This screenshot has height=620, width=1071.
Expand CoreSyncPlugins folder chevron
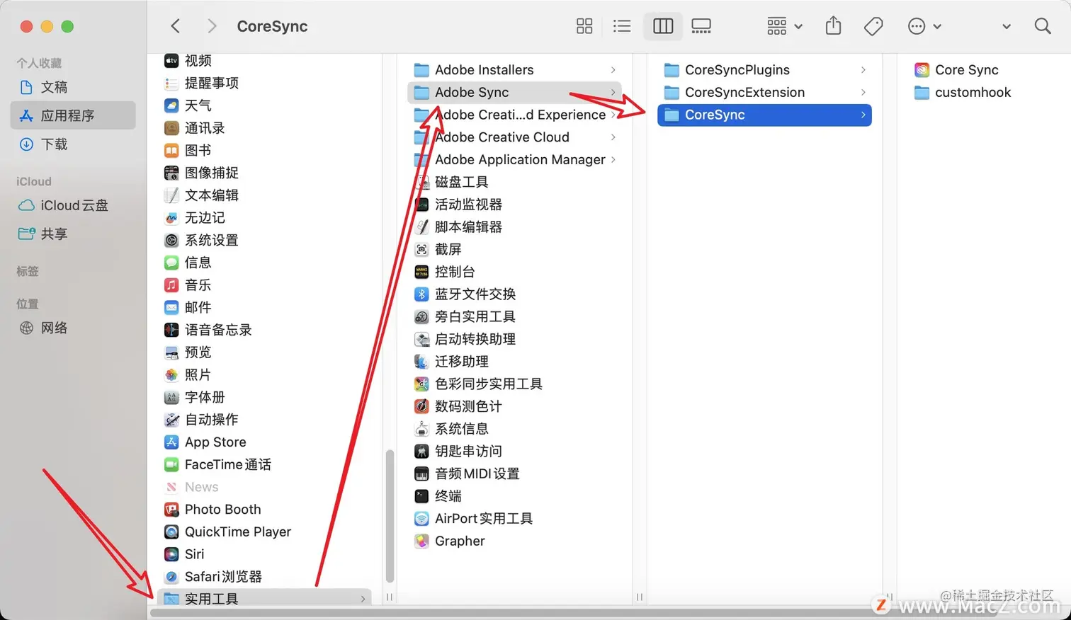(x=863, y=70)
